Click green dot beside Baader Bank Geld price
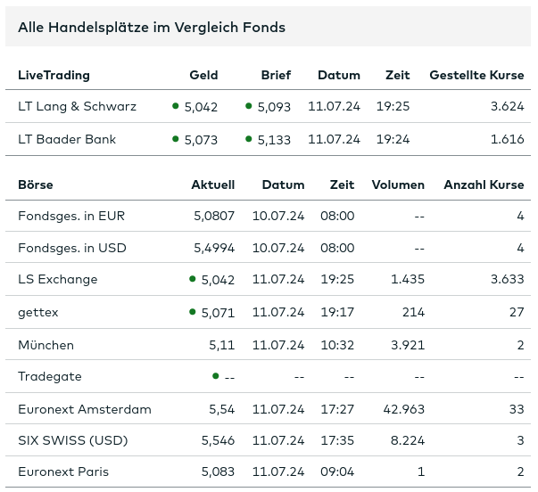 point(176,139)
